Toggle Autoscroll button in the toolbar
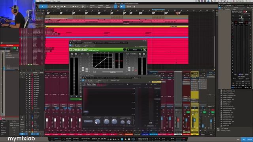 (122, 7)
